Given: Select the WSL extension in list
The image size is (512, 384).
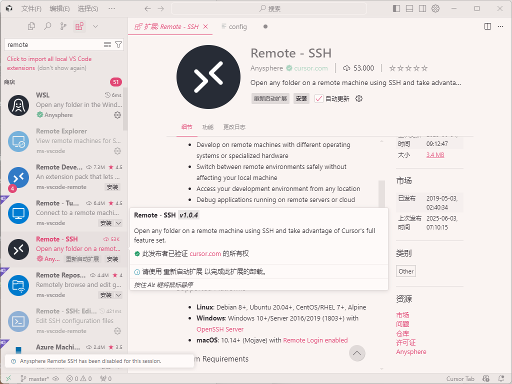Looking at the screenshot, I should 64,105.
